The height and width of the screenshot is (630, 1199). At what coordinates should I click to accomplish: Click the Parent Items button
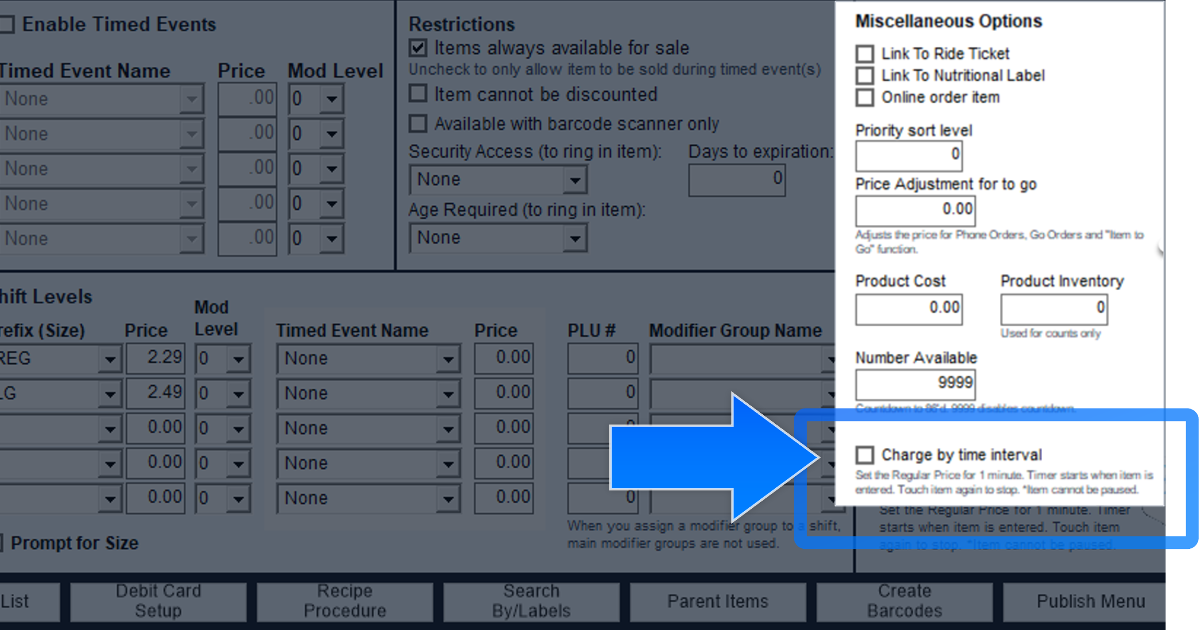pyautogui.click(x=717, y=601)
